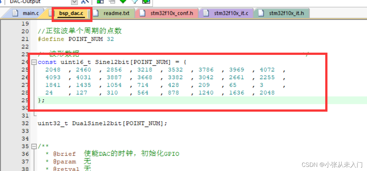The width and height of the screenshot is (367, 171).
Task: Click the value 1841 in the array
Action: coord(53,85)
